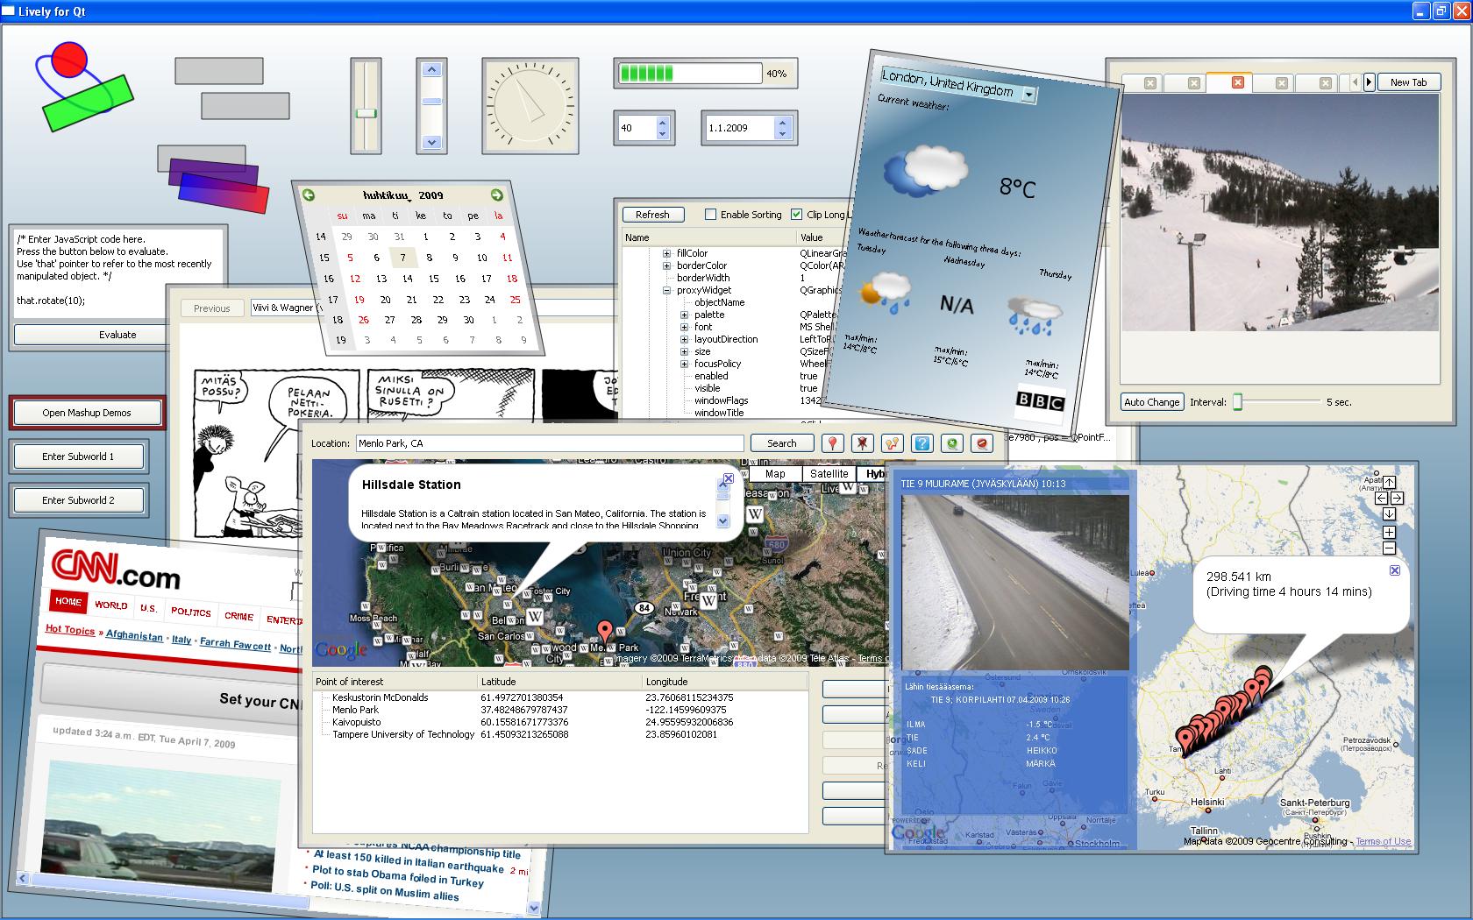The height and width of the screenshot is (920, 1473).
Task: Open the Afghanistan hot topic link
Action: point(134,635)
